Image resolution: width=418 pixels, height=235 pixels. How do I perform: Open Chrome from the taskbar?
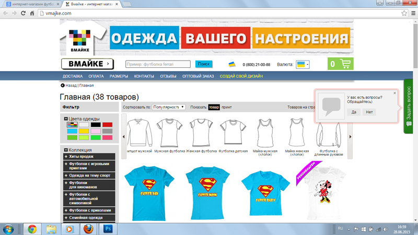pyautogui.click(x=32, y=229)
